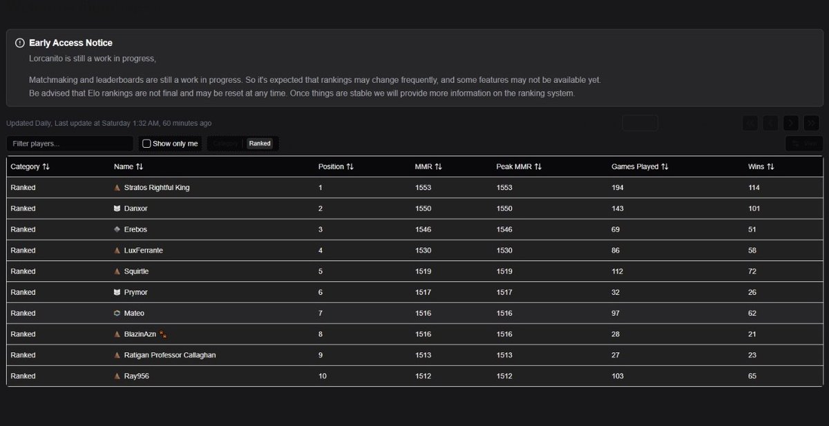Image resolution: width=829 pixels, height=426 pixels.
Task: Click Games Played 32 in Prymor row
Action: (616, 292)
